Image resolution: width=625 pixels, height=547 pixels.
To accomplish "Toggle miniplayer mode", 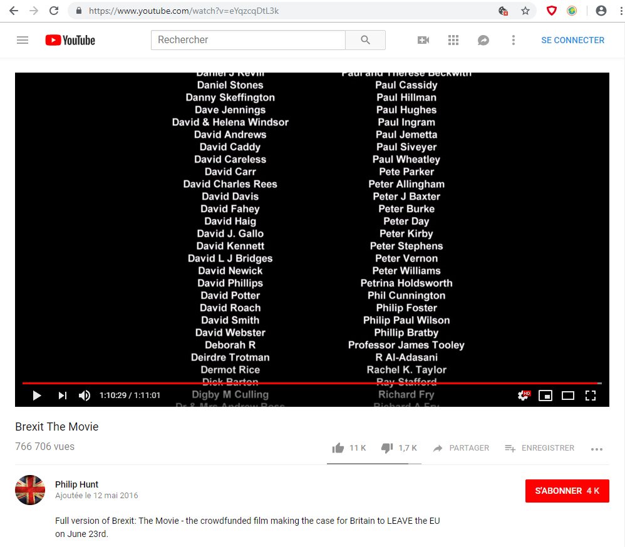I will coord(545,395).
